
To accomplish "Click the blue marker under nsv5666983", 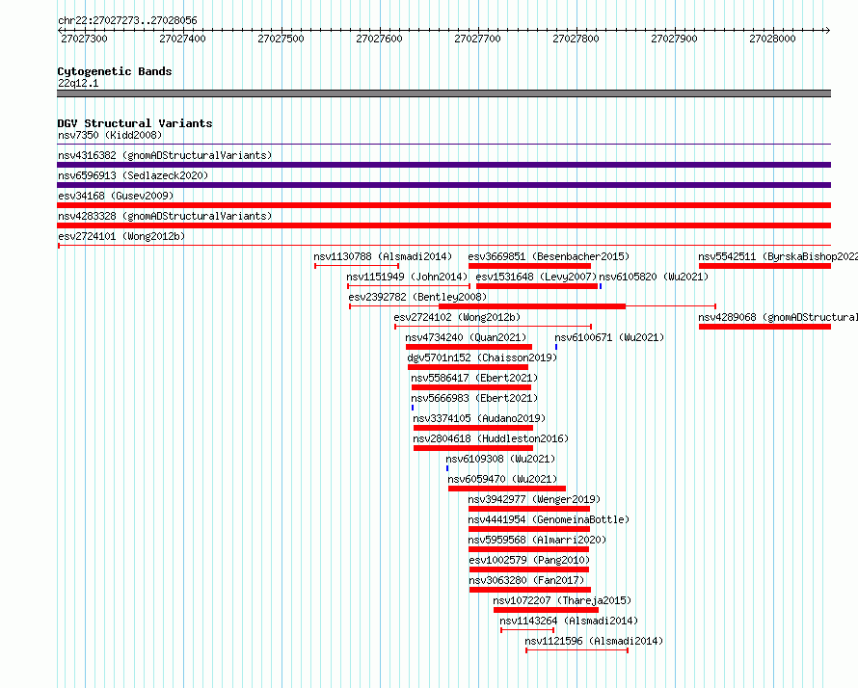I will [x=413, y=408].
